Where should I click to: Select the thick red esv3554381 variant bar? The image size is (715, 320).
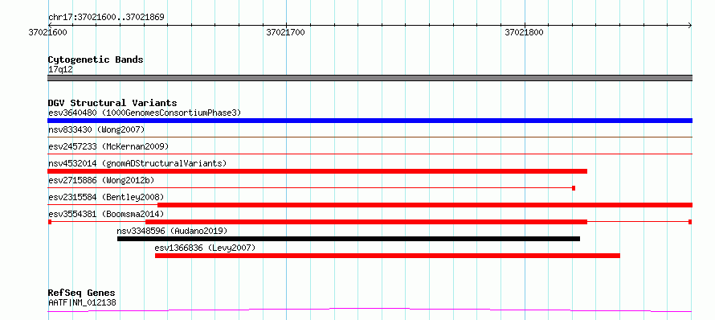pyautogui.click(x=366, y=222)
